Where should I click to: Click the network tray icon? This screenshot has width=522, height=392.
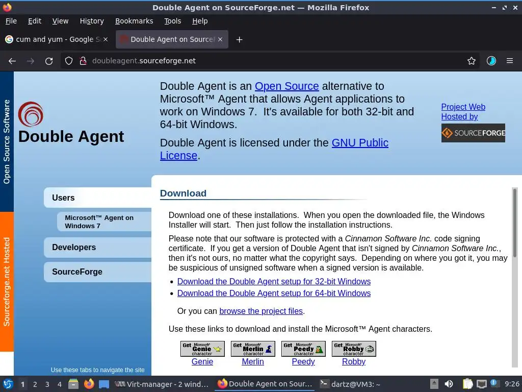[481, 384]
